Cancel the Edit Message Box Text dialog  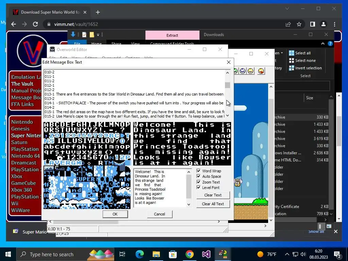(159, 214)
